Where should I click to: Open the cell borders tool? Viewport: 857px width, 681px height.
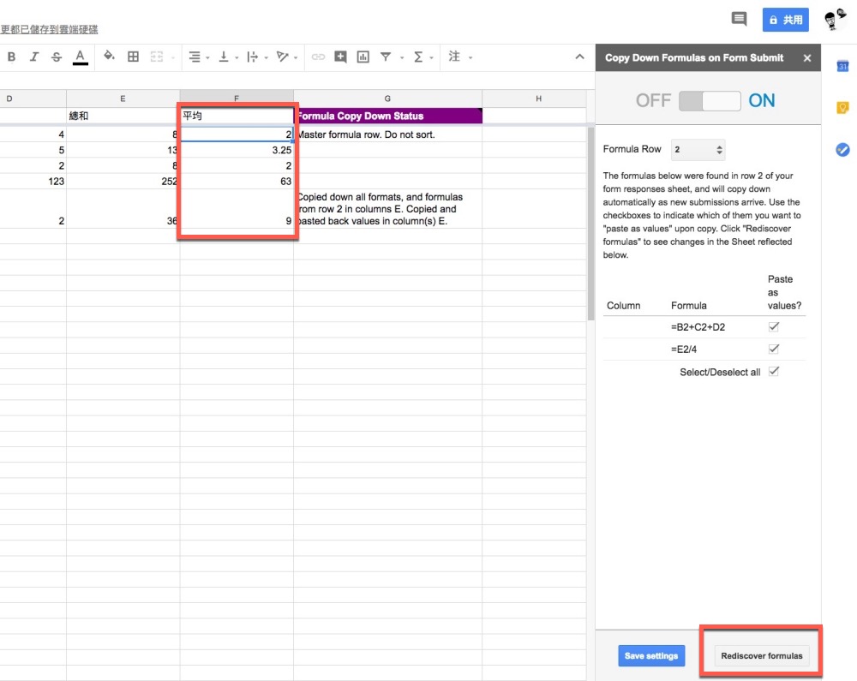coord(133,57)
